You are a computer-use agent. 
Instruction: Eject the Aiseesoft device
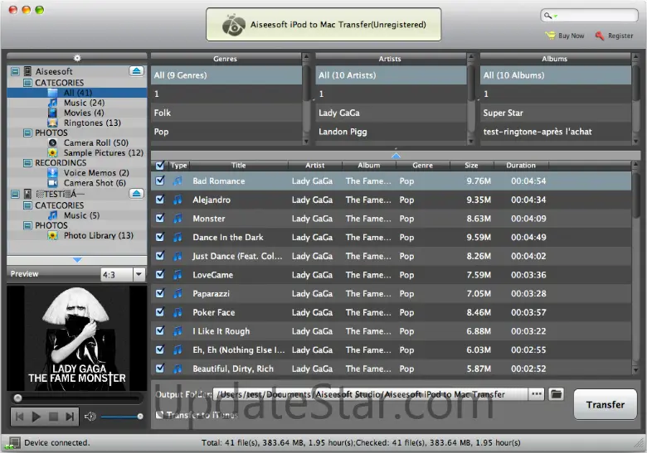click(x=137, y=71)
